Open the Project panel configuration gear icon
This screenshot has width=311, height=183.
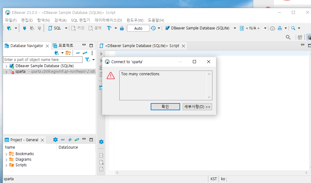pos(55,140)
